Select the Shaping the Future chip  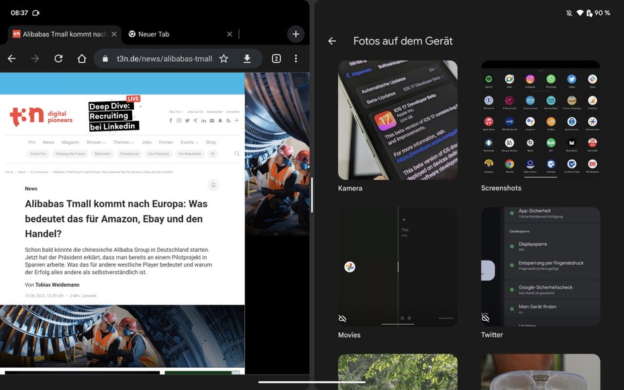click(70, 154)
